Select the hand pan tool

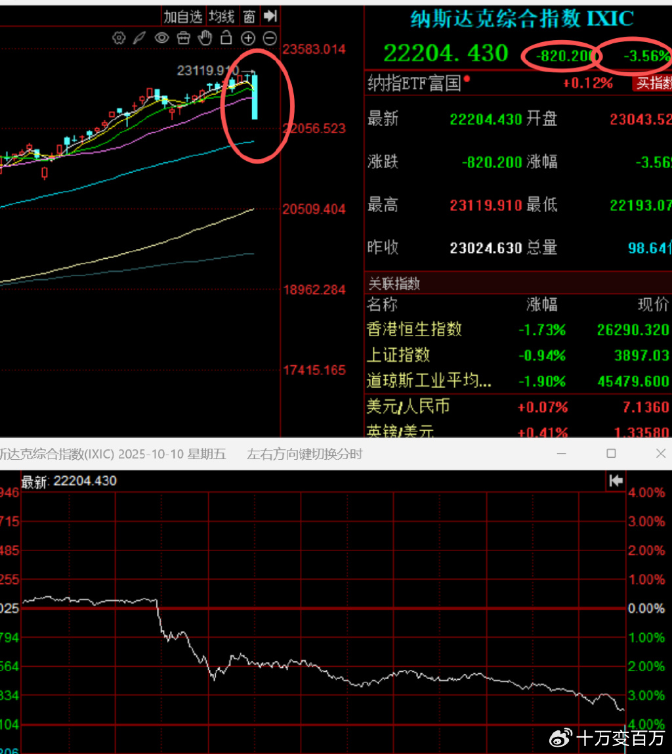pyautogui.click(x=205, y=37)
